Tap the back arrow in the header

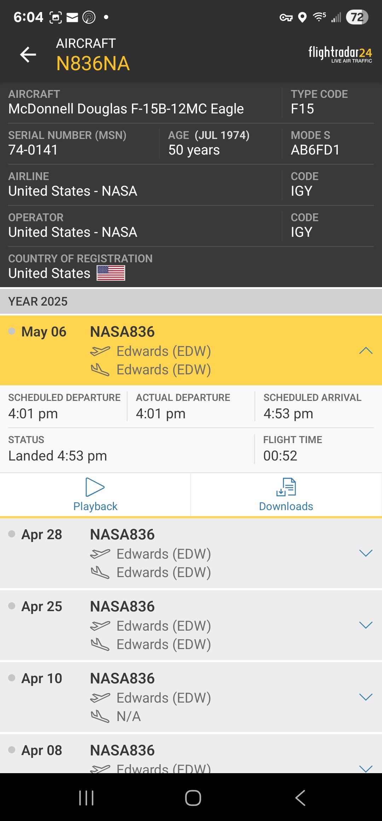click(x=28, y=55)
